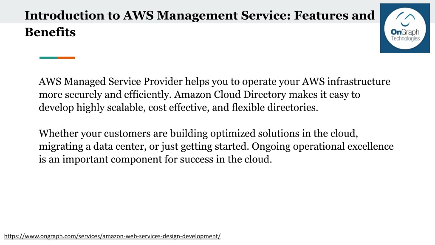The image size is (435, 245).
Task: Click the slide title starting with Introduction
Action: pyautogui.click(x=200, y=24)
